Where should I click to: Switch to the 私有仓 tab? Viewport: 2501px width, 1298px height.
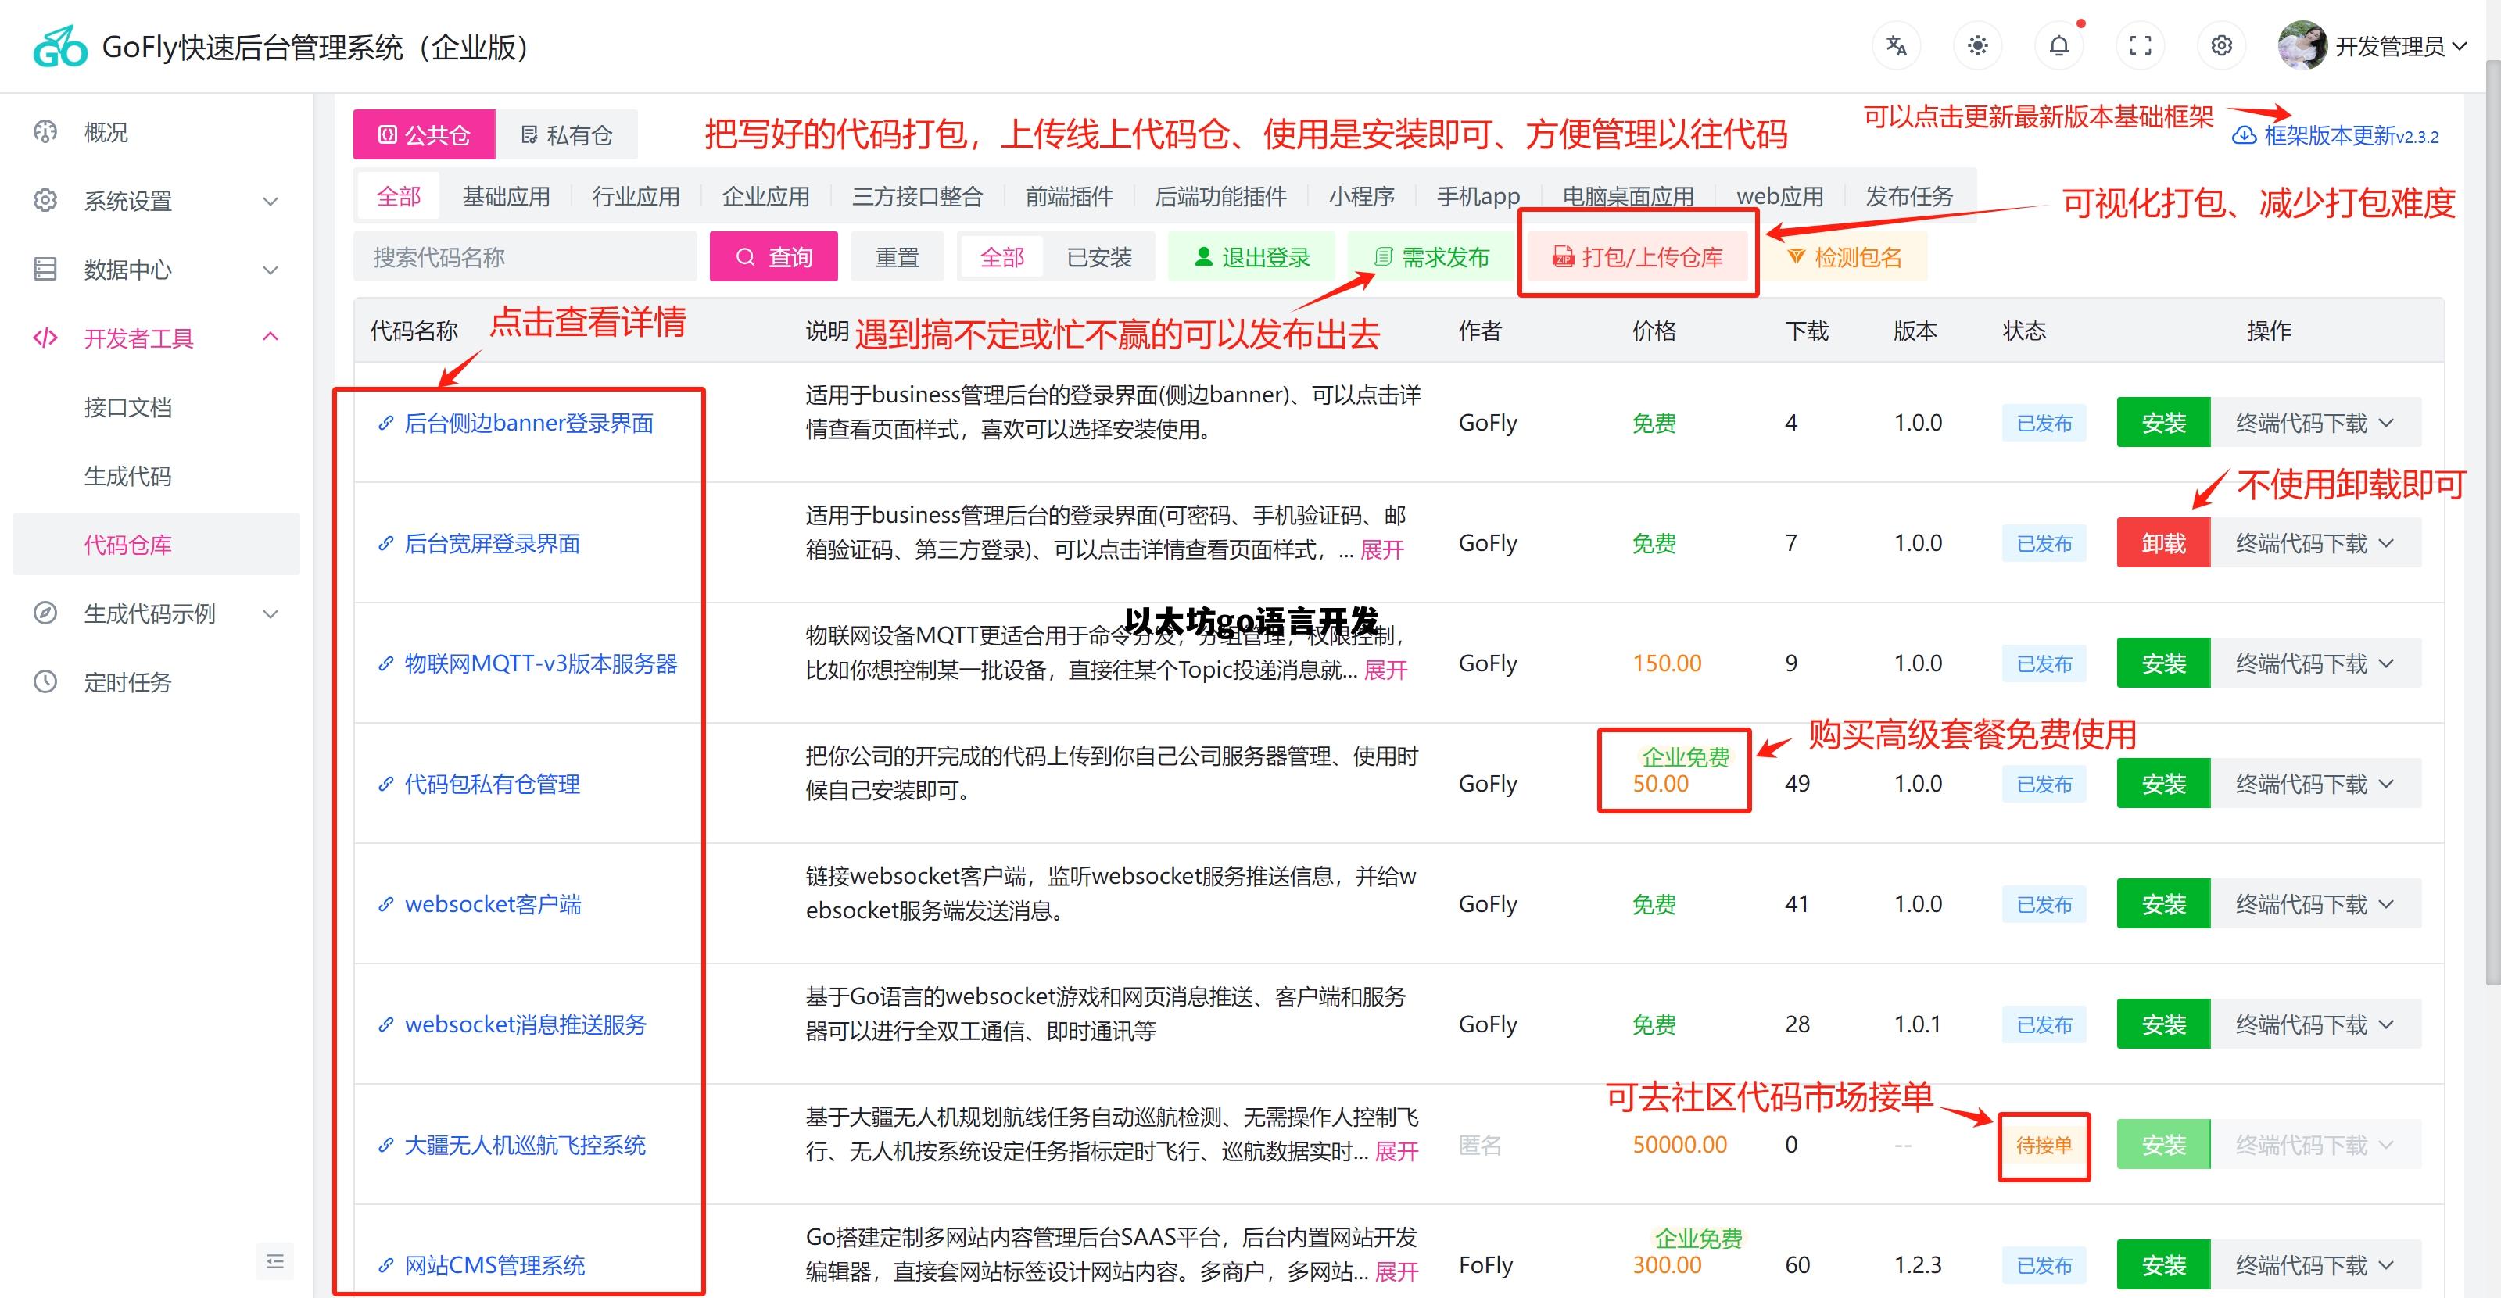[x=567, y=135]
